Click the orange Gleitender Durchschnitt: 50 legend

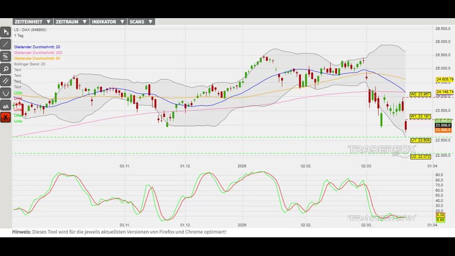click(37, 58)
